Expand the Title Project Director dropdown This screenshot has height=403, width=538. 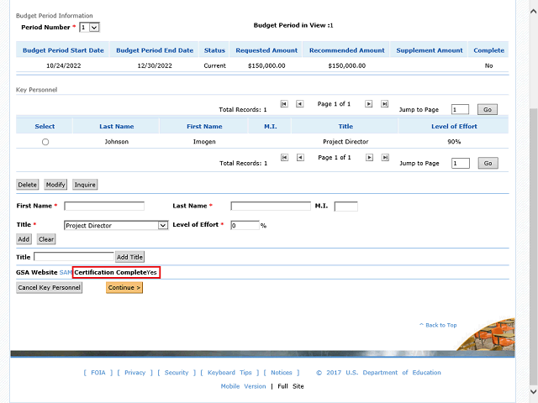pos(116,225)
